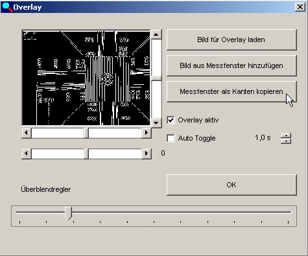The height and width of the screenshot is (256, 308).
Task: Click the vertical scrollbar thumb beside the preview
Action: [x=156, y=78]
